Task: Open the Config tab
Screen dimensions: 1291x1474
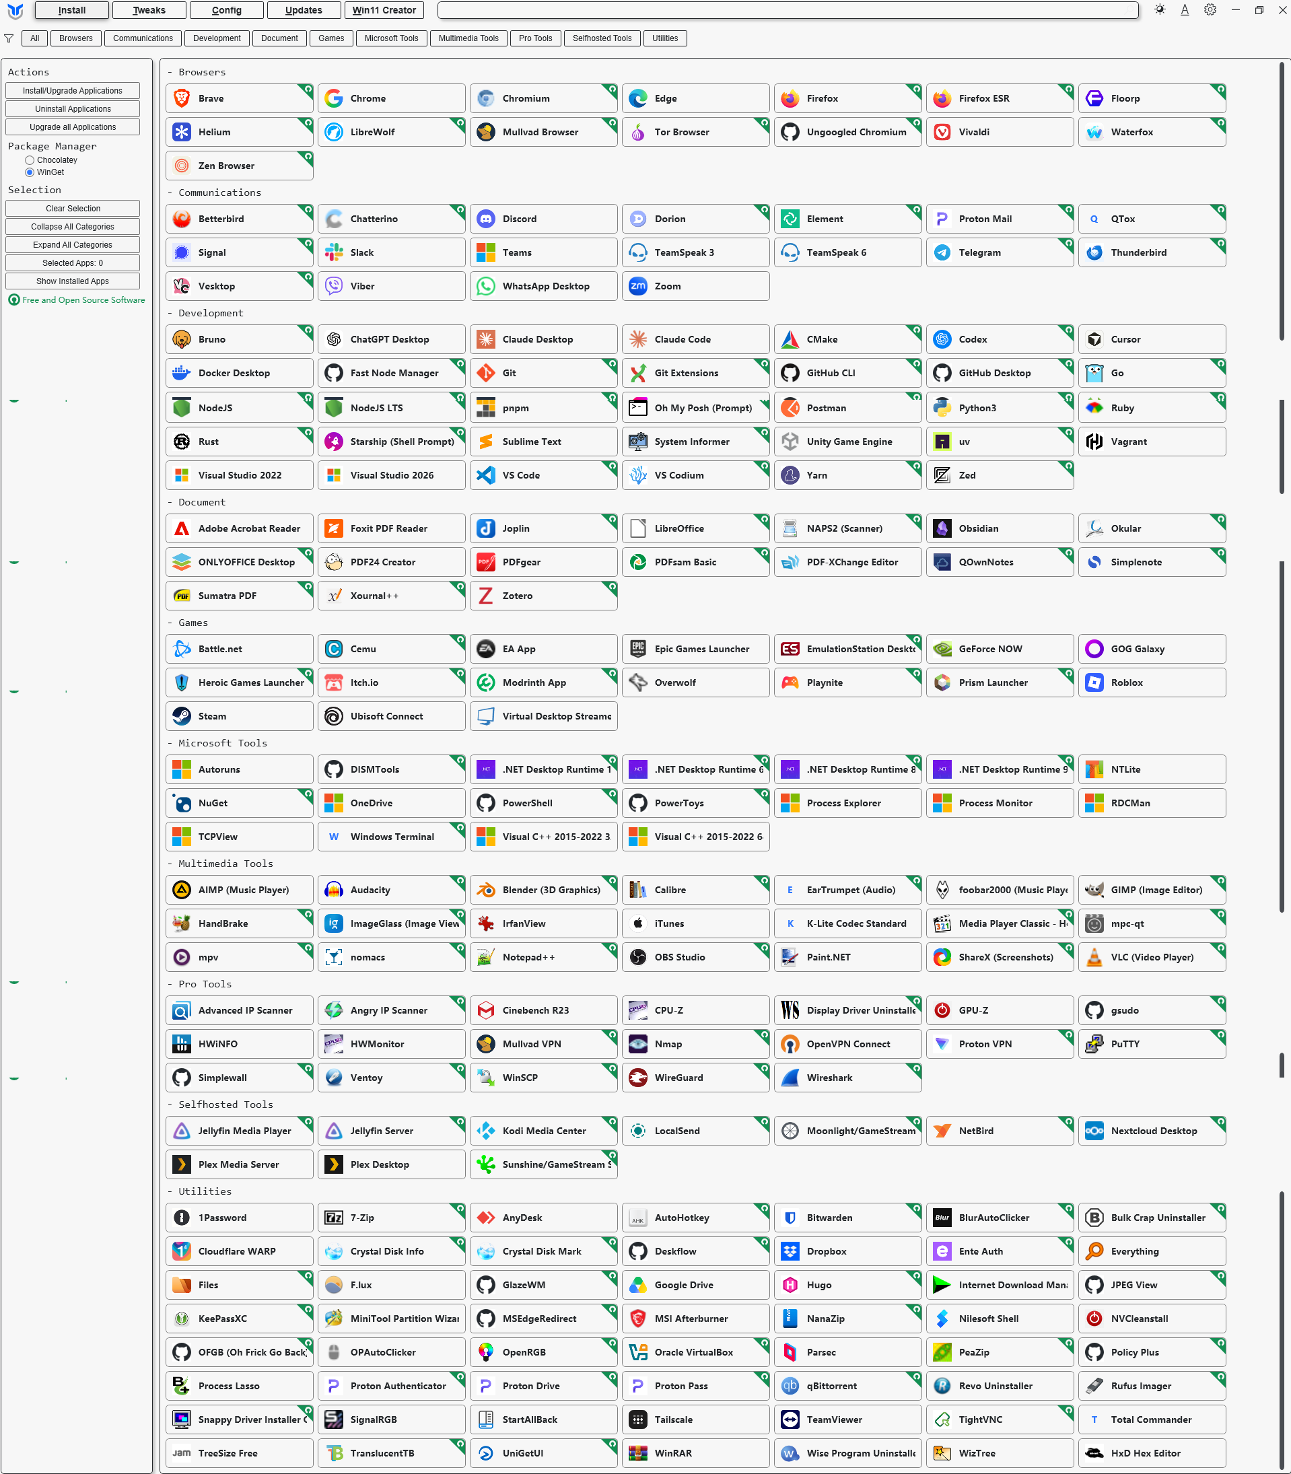Action: [226, 10]
